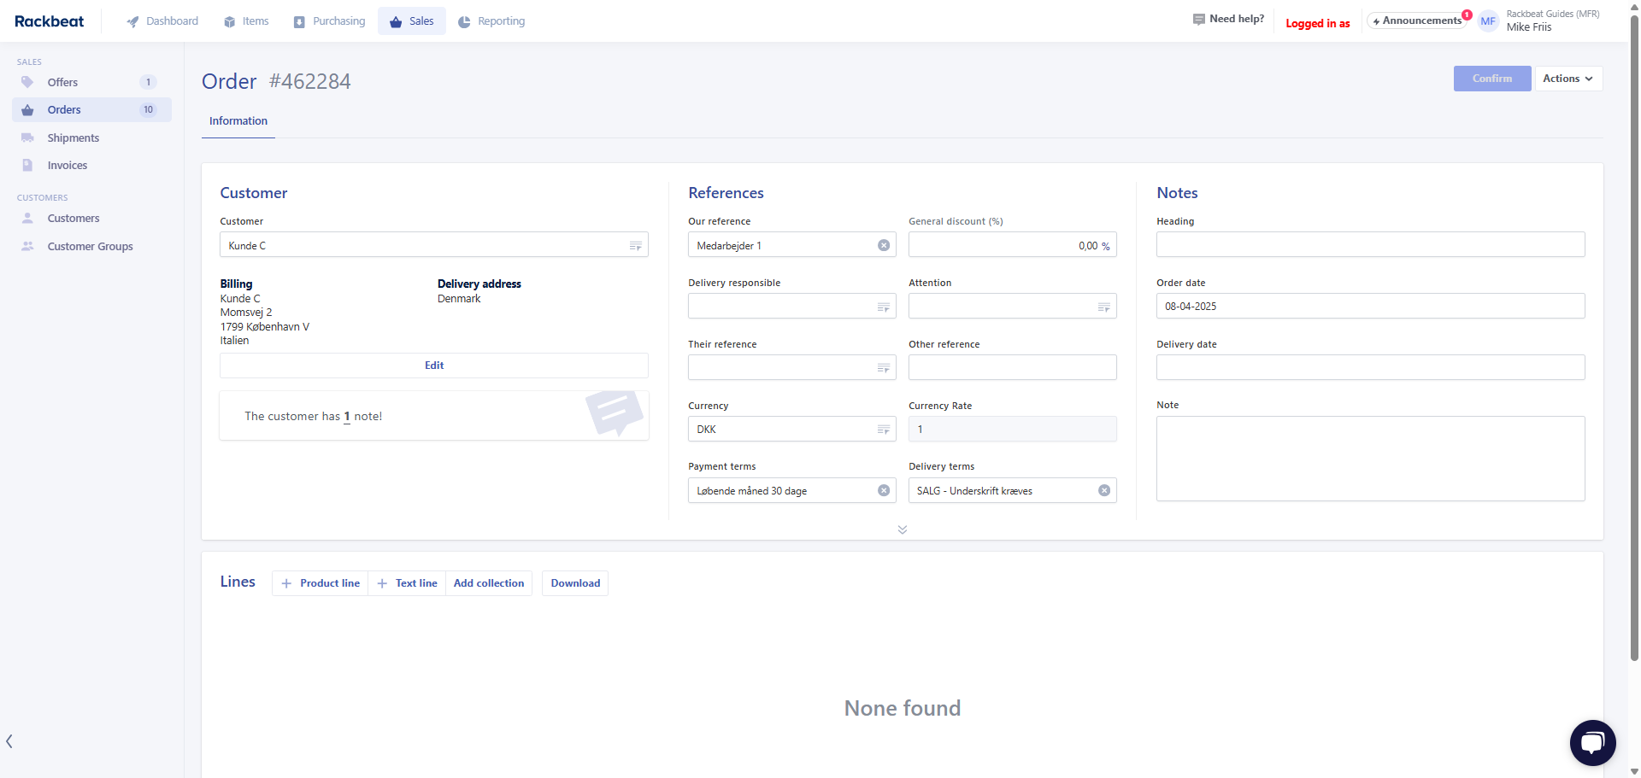Select the Information tab
This screenshot has width=1641, height=778.
tap(238, 121)
